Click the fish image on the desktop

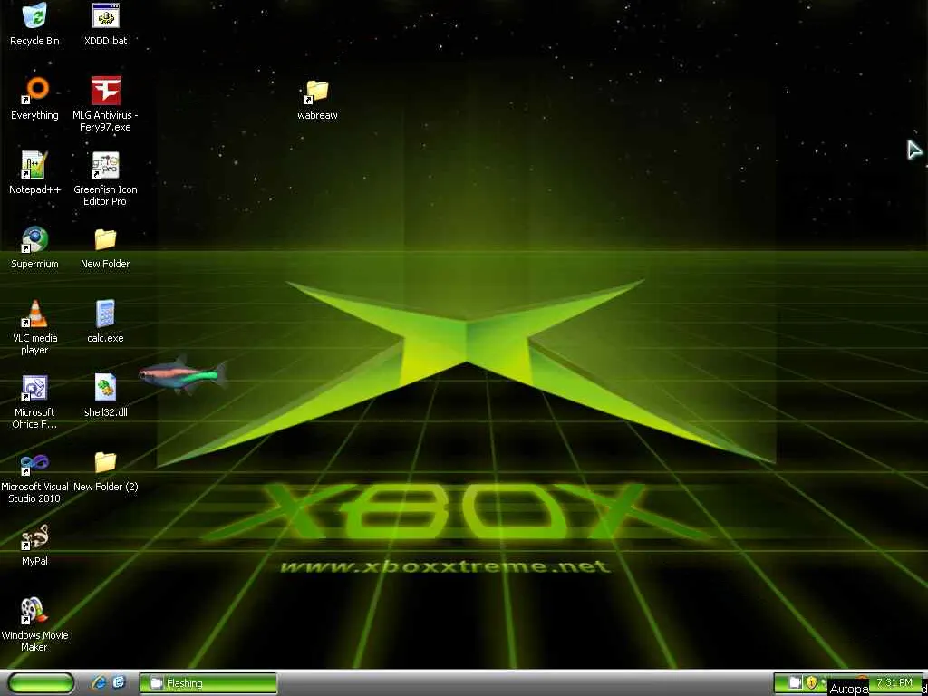click(183, 374)
